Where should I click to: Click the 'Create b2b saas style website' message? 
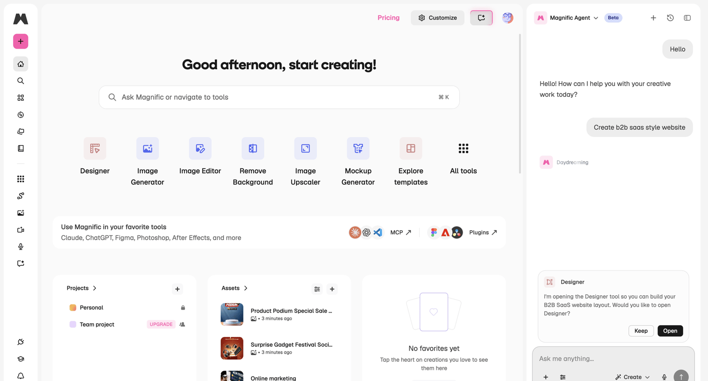[x=640, y=127]
